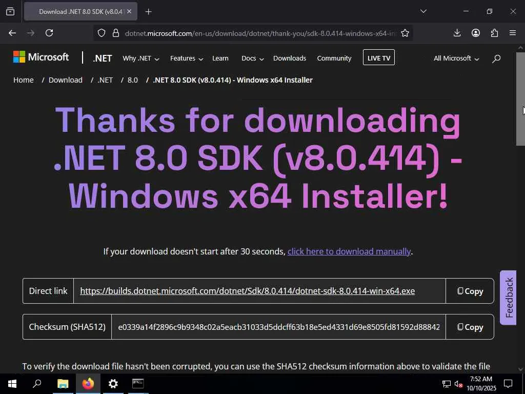Click the current breadcrumb .NET 8.0 SDK title
The width and height of the screenshot is (525, 394).
click(233, 80)
